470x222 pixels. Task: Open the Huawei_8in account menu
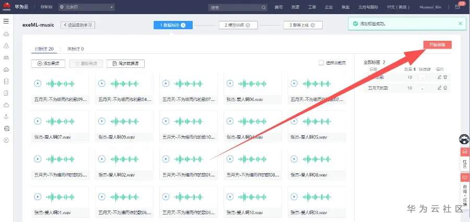click(x=430, y=7)
